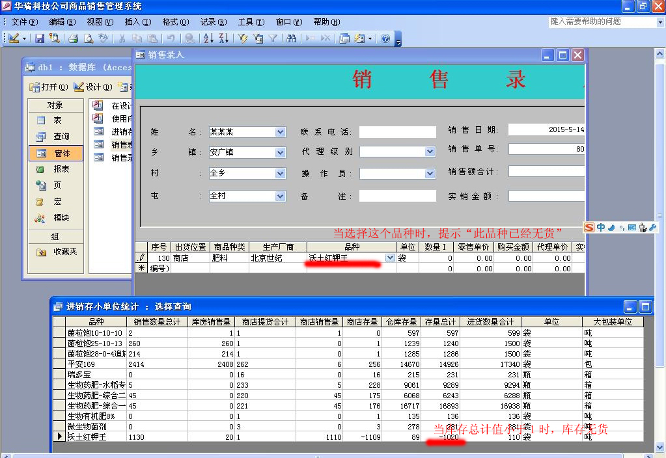This screenshot has height=458, width=666.
Task: Open the 代理级别 dropdown list
Action: point(430,152)
